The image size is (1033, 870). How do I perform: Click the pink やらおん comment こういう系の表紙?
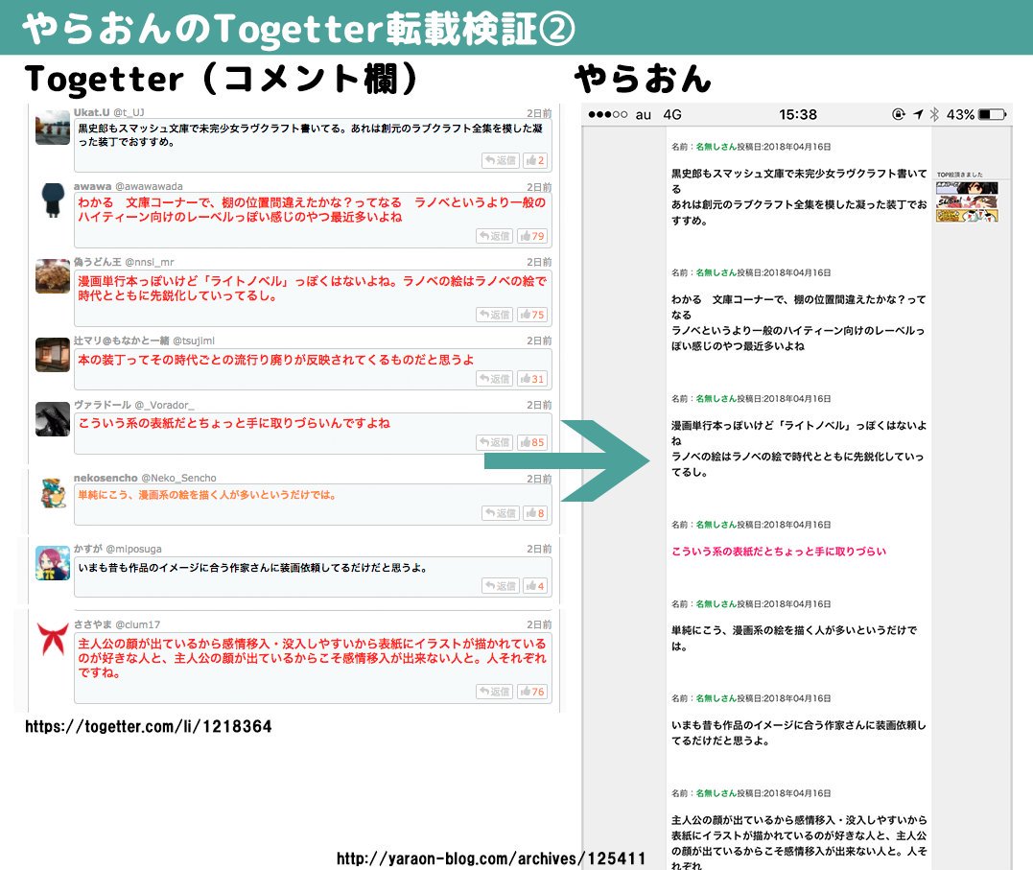point(779,551)
